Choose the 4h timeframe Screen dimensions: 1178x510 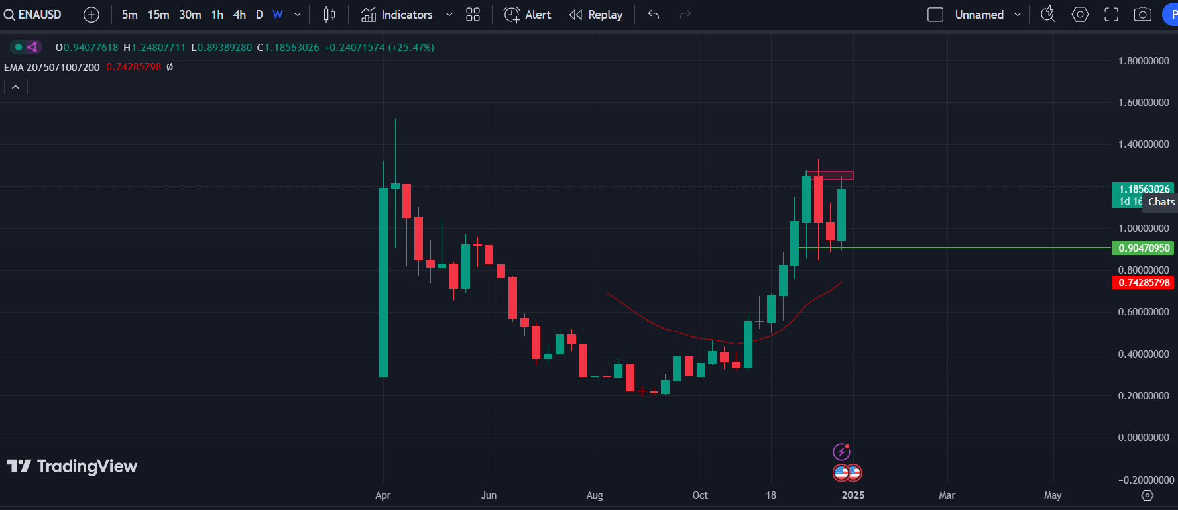pos(239,15)
